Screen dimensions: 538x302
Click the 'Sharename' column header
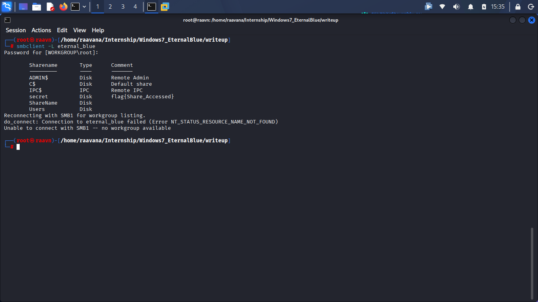43,65
